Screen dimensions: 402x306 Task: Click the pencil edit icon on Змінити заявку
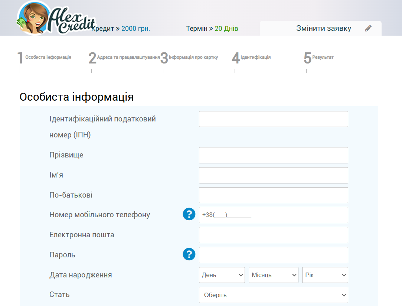[x=368, y=28]
